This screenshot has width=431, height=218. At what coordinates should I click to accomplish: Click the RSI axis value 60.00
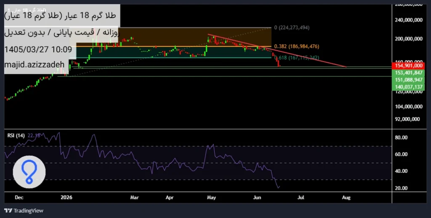[x=401, y=154]
